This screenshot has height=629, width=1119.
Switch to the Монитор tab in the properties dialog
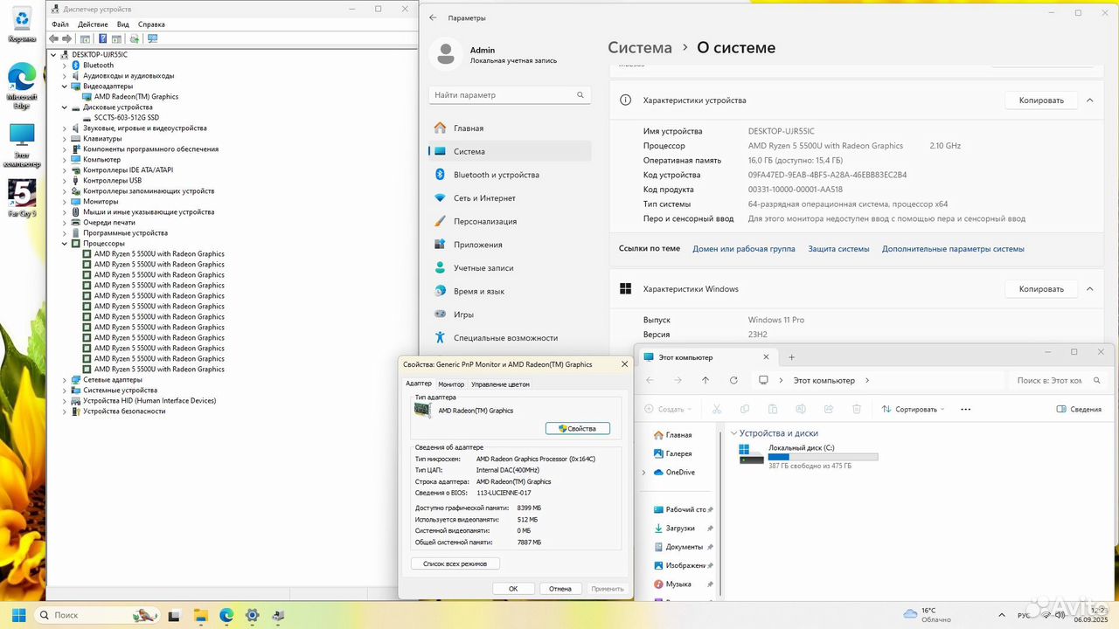coord(451,384)
